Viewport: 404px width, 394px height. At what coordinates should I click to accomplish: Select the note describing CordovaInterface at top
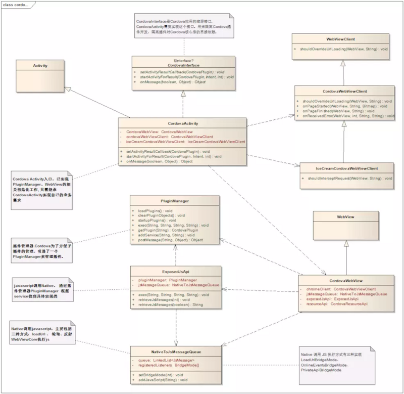(184, 26)
